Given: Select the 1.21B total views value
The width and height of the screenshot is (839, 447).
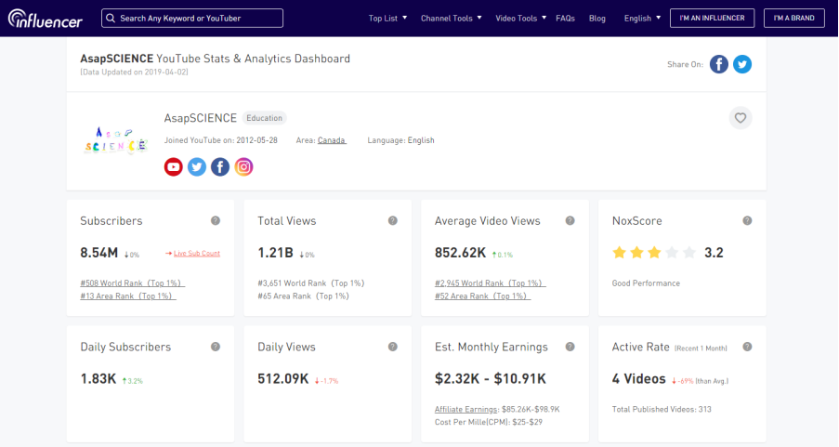Looking at the screenshot, I should pos(275,253).
